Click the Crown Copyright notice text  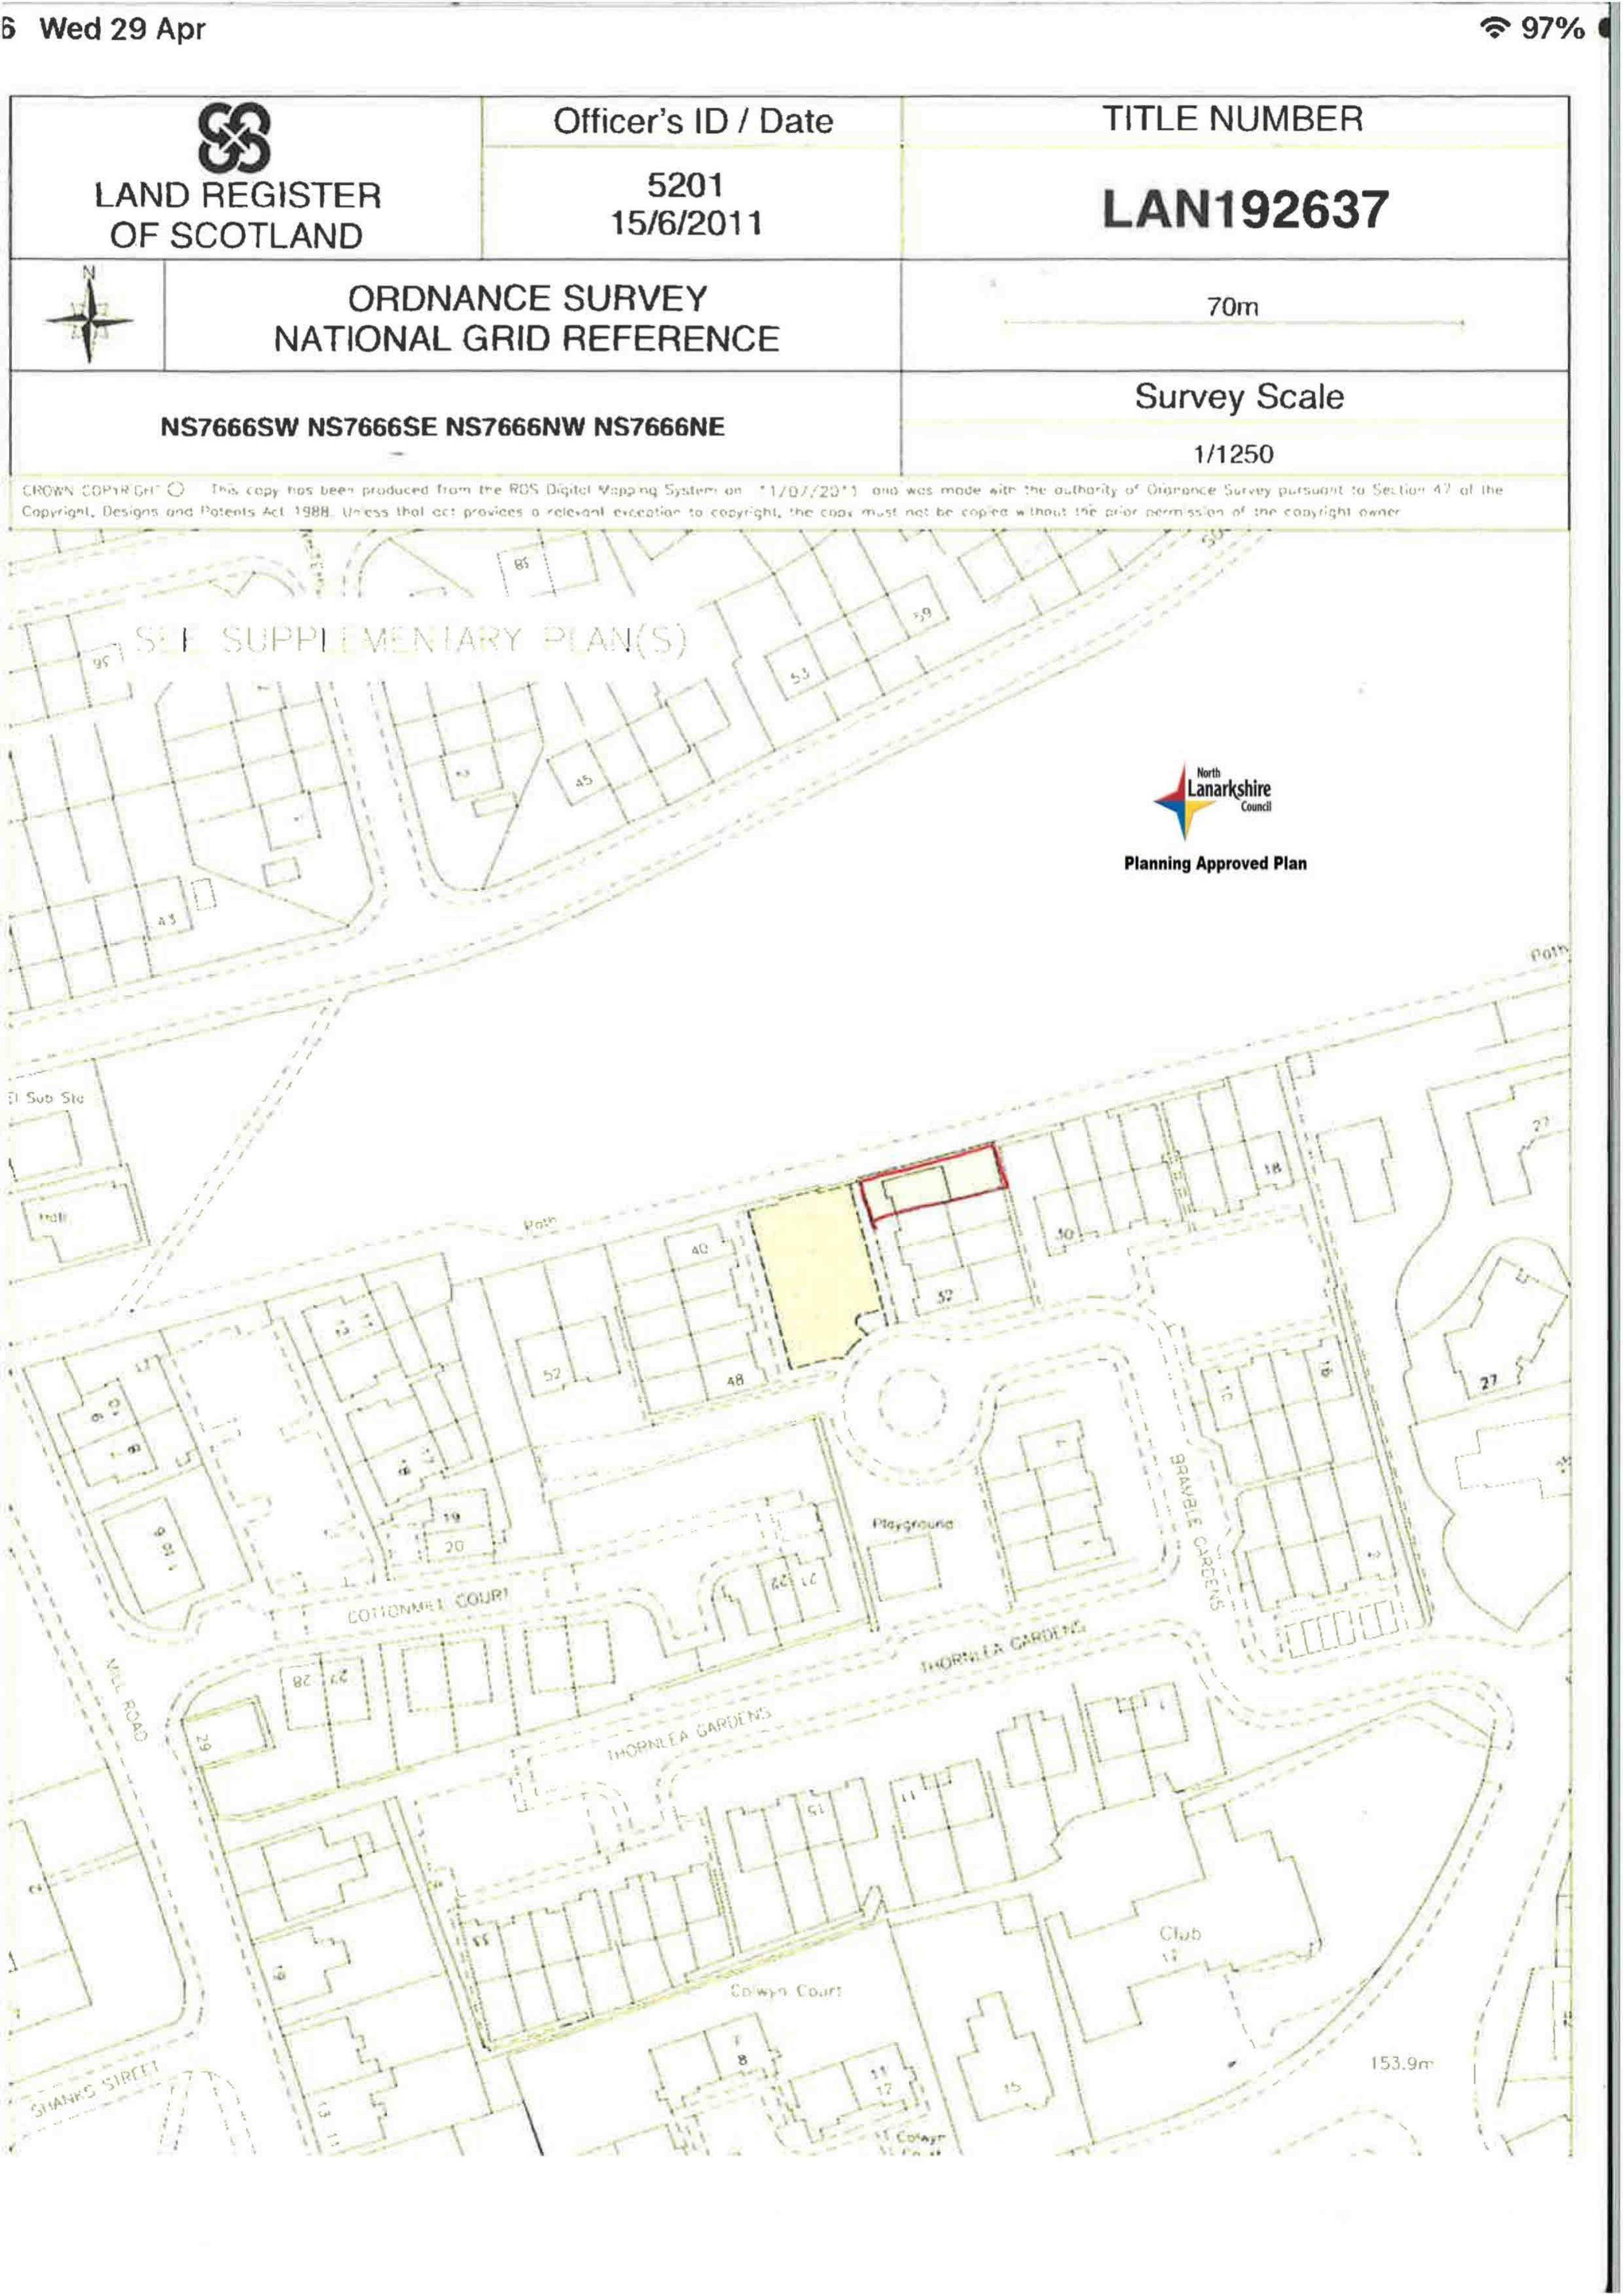coord(762,500)
